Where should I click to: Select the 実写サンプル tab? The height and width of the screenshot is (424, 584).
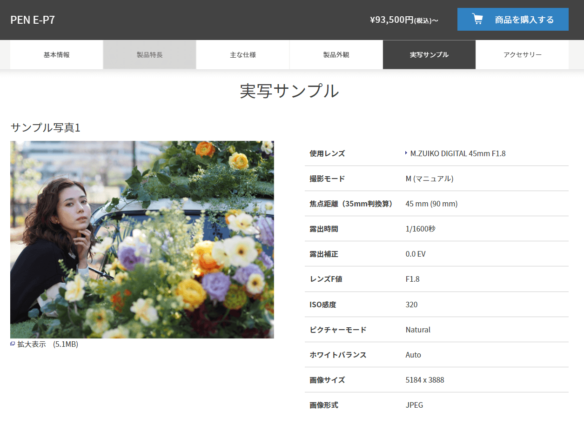[429, 55]
